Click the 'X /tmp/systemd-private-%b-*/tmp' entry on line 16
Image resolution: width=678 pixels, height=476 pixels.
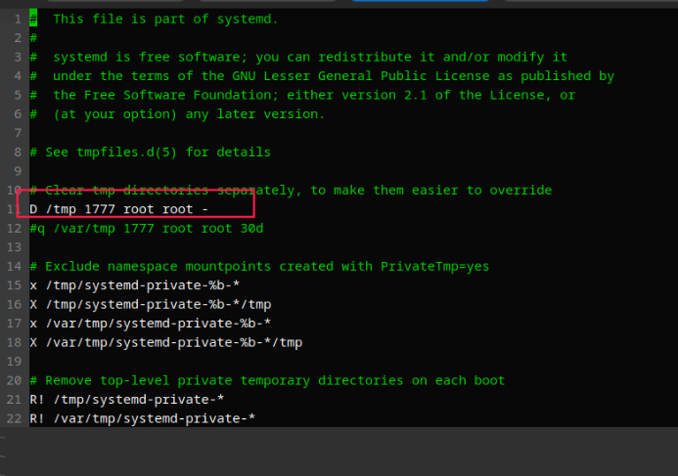click(x=150, y=304)
